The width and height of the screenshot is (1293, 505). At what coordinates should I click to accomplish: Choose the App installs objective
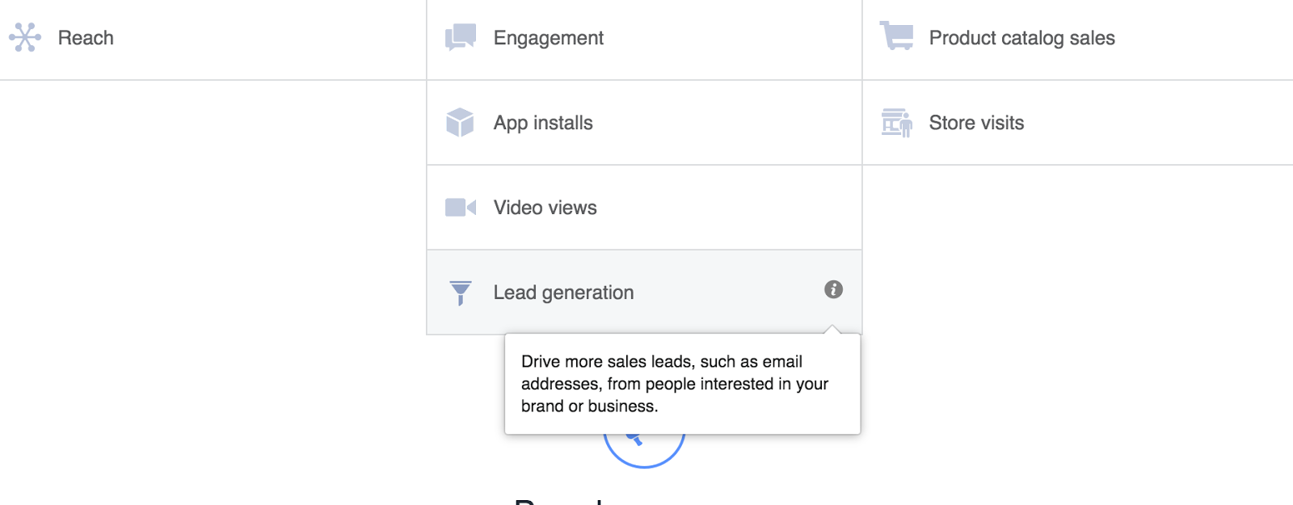[x=543, y=123]
